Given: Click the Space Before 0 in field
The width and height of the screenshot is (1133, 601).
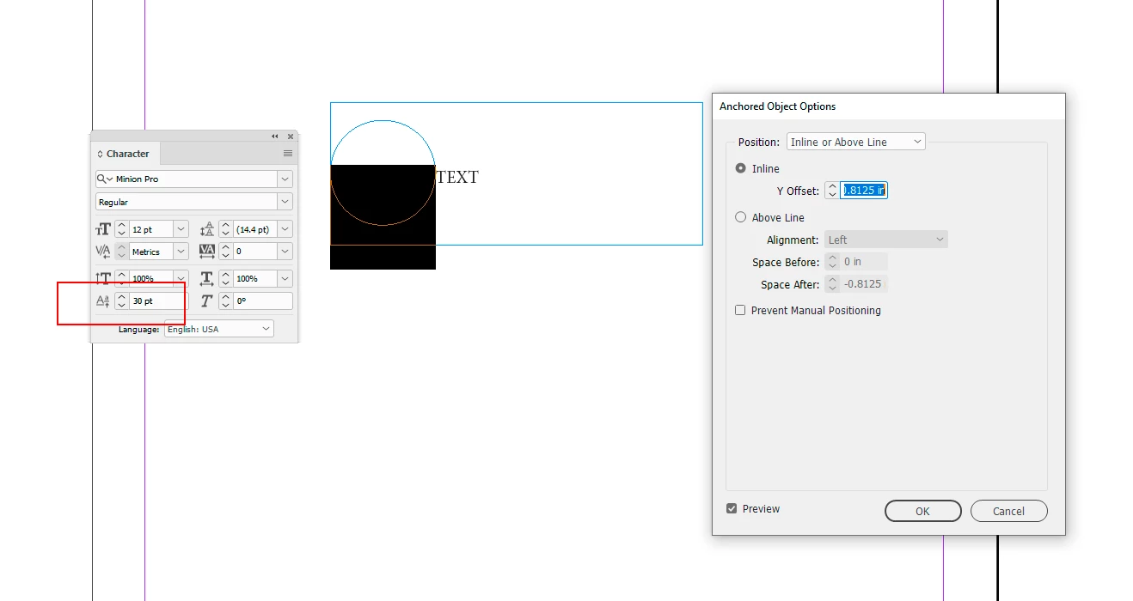Looking at the screenshot, I should tap(864, 262).
